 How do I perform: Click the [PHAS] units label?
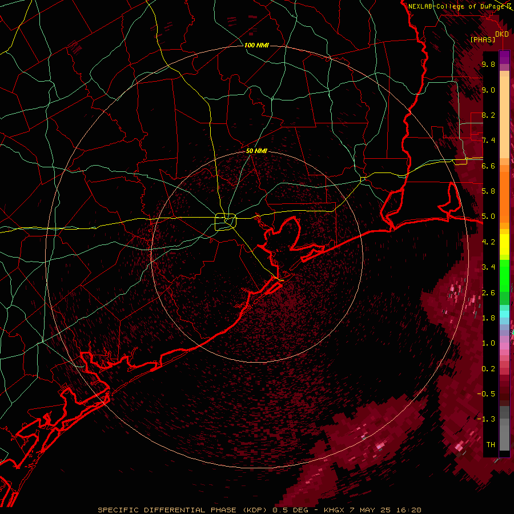pos(483,40)
